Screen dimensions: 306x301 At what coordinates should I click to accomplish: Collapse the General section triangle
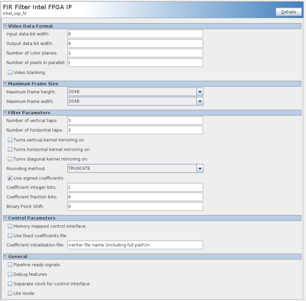[x=5, y=256]
